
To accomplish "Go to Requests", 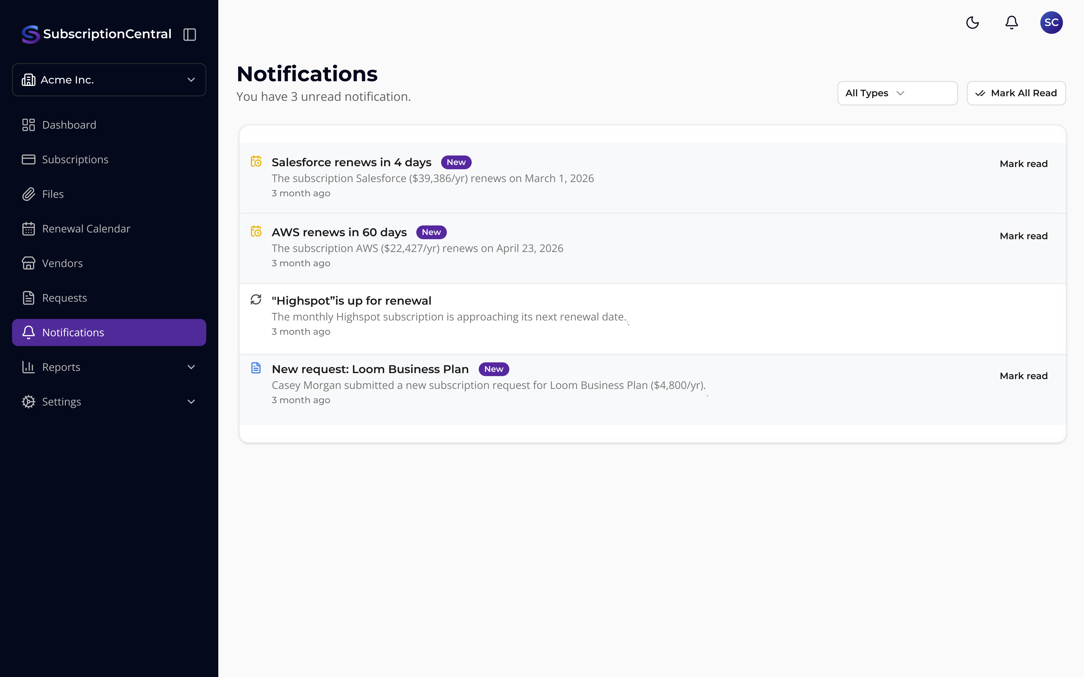I will (x=109, y=298).
